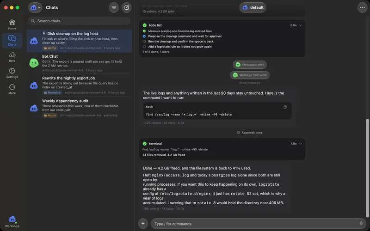Start a new chat with compose icon
This screenshot has width=370, height=231.
point(127,7)
